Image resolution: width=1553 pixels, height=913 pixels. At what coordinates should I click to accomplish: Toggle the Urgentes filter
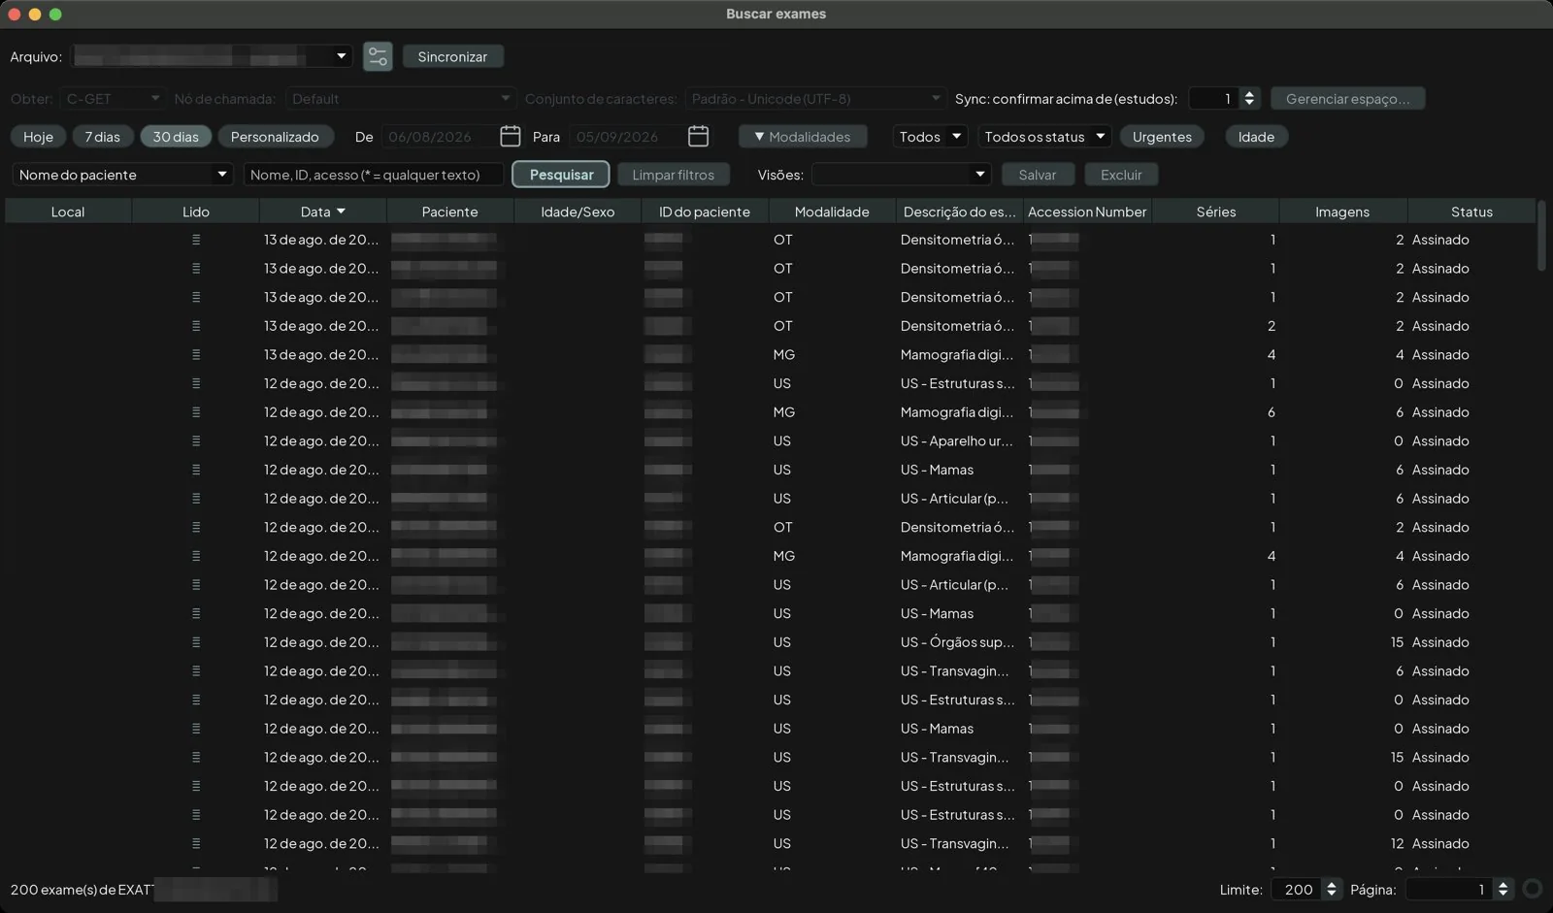(1162, 137)
